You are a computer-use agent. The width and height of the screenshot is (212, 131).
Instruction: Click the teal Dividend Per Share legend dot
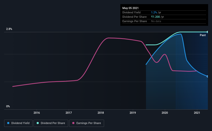click(x=38, y=123)
